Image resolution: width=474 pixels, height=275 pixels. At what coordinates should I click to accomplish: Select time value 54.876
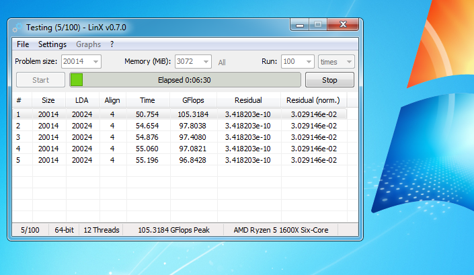tap(147, 137)
